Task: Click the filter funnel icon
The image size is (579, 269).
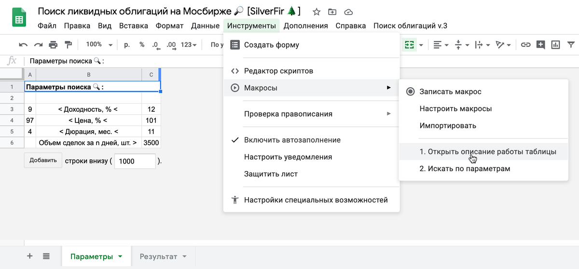Action: [x=571, y=45]
